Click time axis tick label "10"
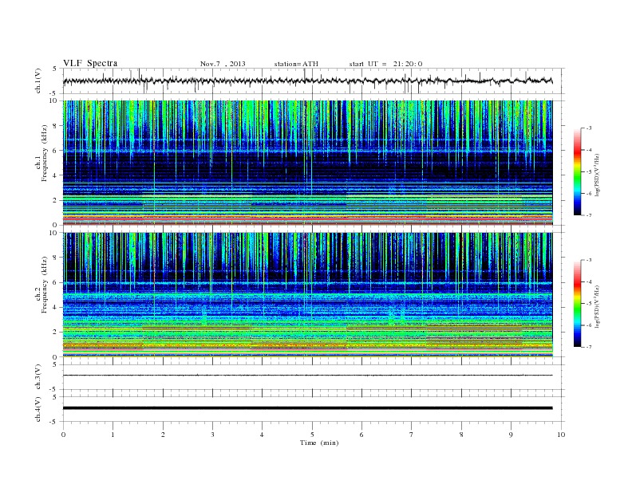 pyautogui.click(x=561, y=435)
